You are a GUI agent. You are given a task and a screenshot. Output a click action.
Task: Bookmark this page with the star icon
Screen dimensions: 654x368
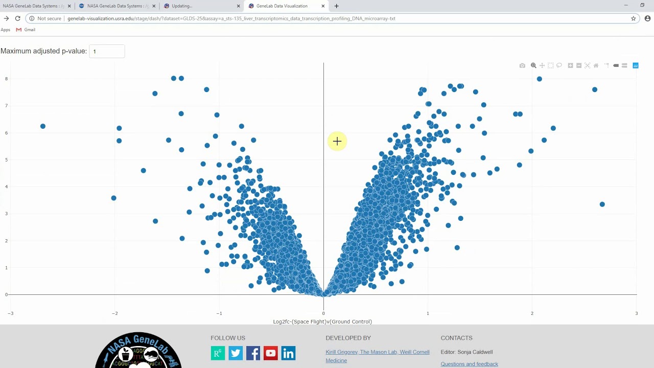633,18
